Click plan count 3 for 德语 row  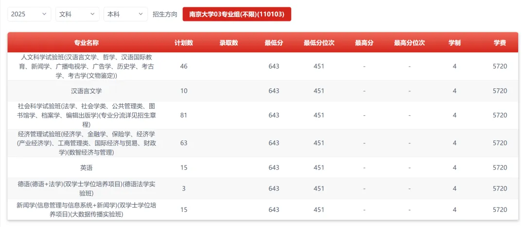coord(183,189)
